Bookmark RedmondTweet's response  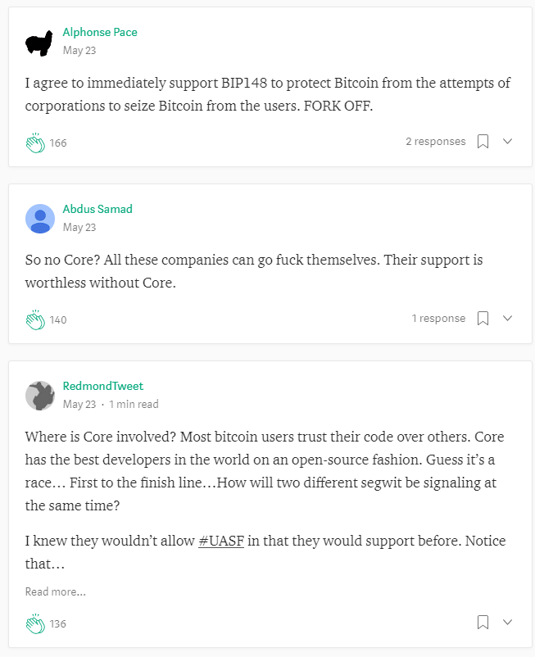pyautogui.click(x=483, y=623)
